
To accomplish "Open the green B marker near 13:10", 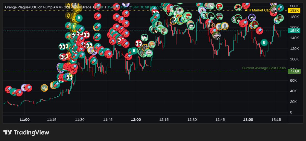I will pos(264,43).
